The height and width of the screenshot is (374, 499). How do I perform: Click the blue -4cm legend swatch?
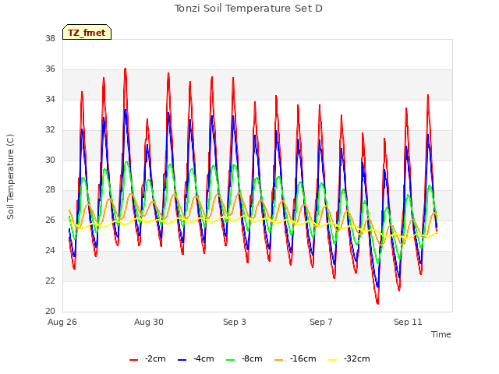pyautogui.click(x=182, y=360)
